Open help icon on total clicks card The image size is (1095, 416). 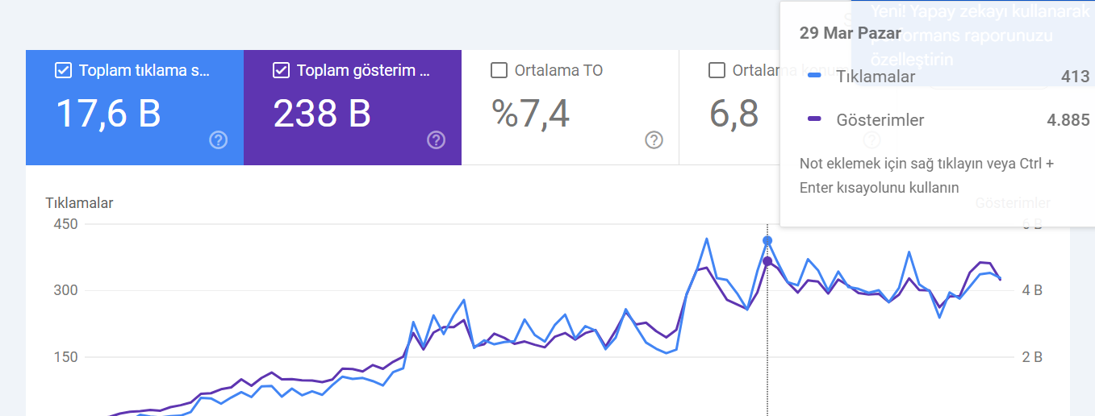click(218, 140)
